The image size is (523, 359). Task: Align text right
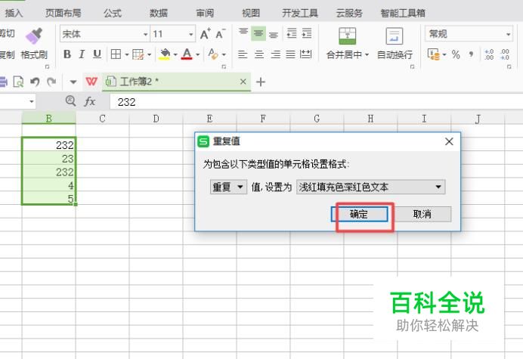(x=275, y=54)
